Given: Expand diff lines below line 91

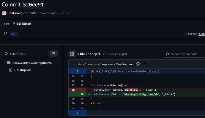Looking at the screenshot, I should coord(78,113).
